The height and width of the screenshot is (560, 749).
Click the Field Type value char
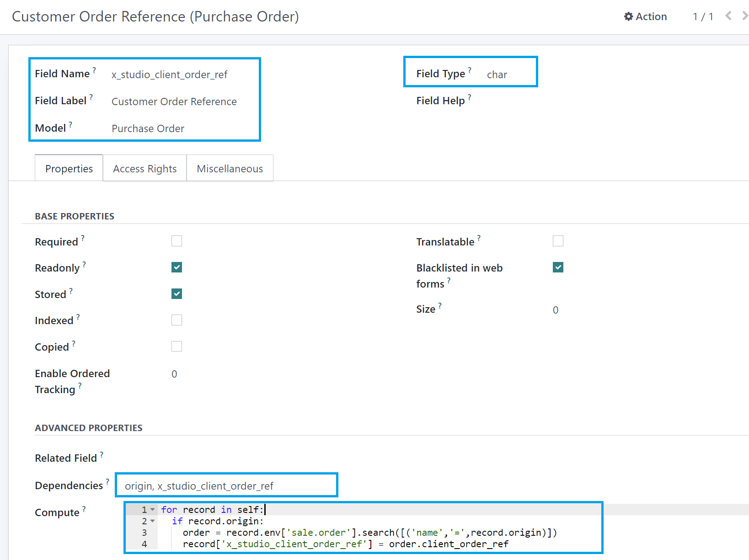coord(497,75)
